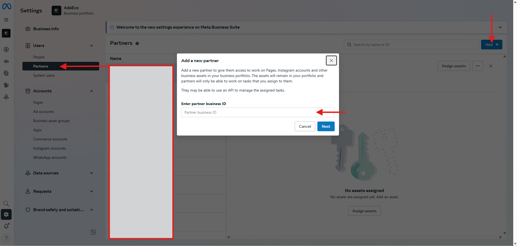
Task: Click the panel vertical scrollbar down arrow
Action: click(505, 233)
